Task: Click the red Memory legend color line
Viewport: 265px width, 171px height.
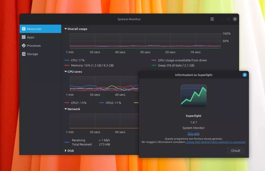Action: (67, 65)
